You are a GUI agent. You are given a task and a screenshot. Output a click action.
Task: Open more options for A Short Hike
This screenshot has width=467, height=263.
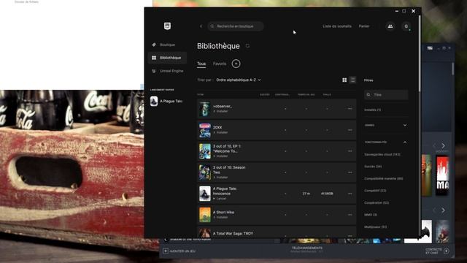coord(350,215)
